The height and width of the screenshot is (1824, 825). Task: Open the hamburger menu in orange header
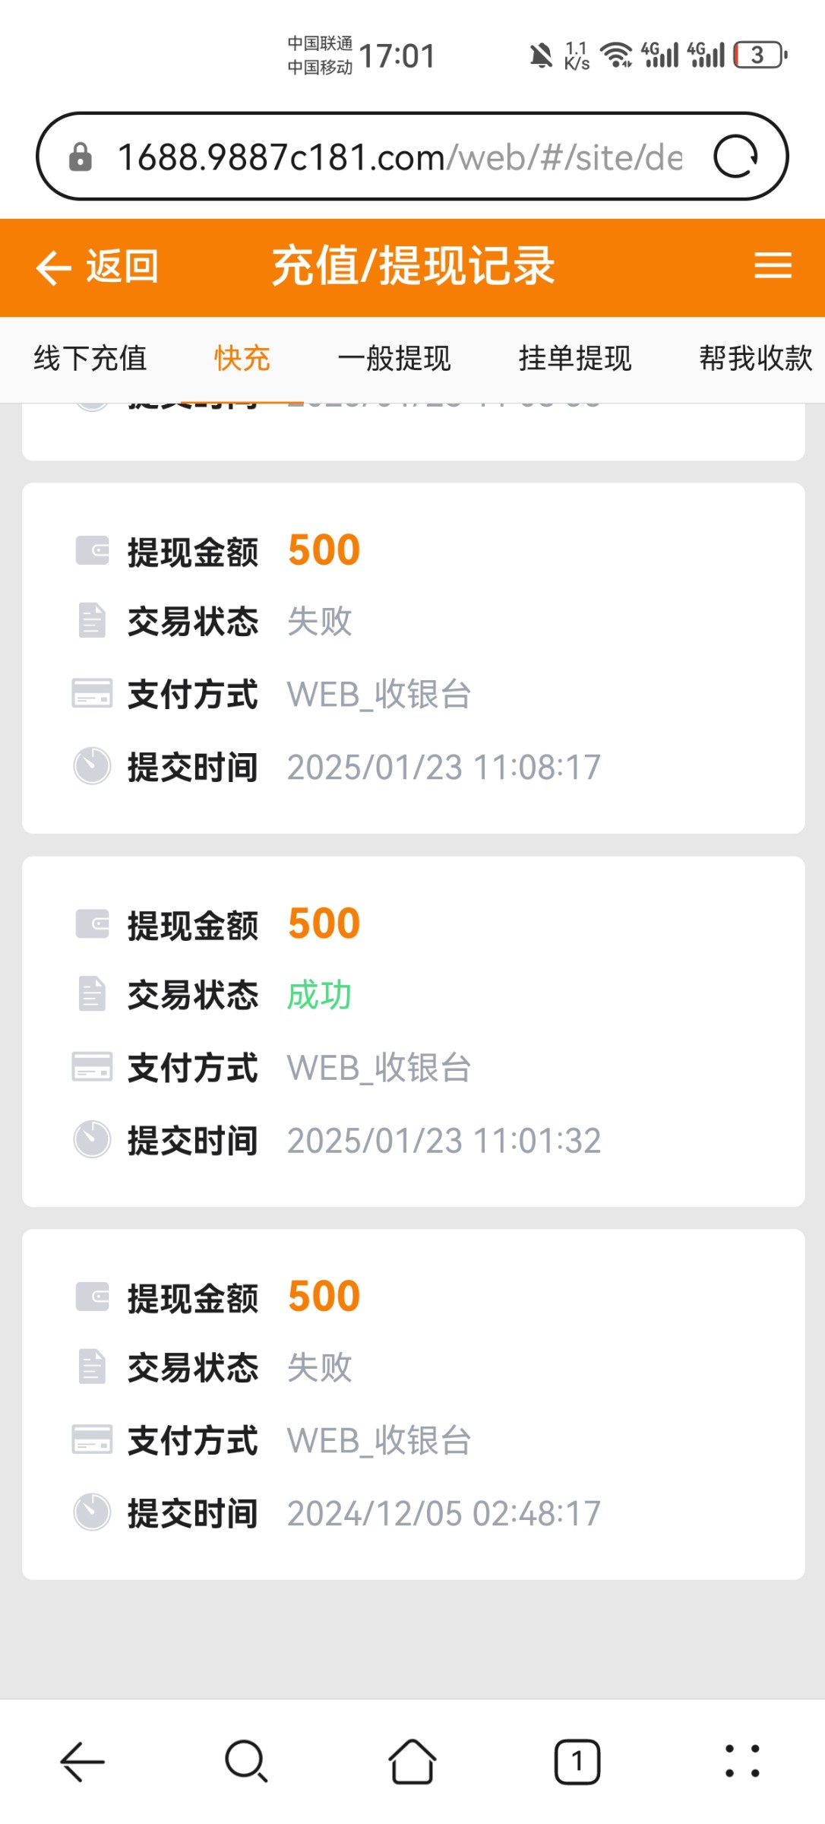(773, 266)
